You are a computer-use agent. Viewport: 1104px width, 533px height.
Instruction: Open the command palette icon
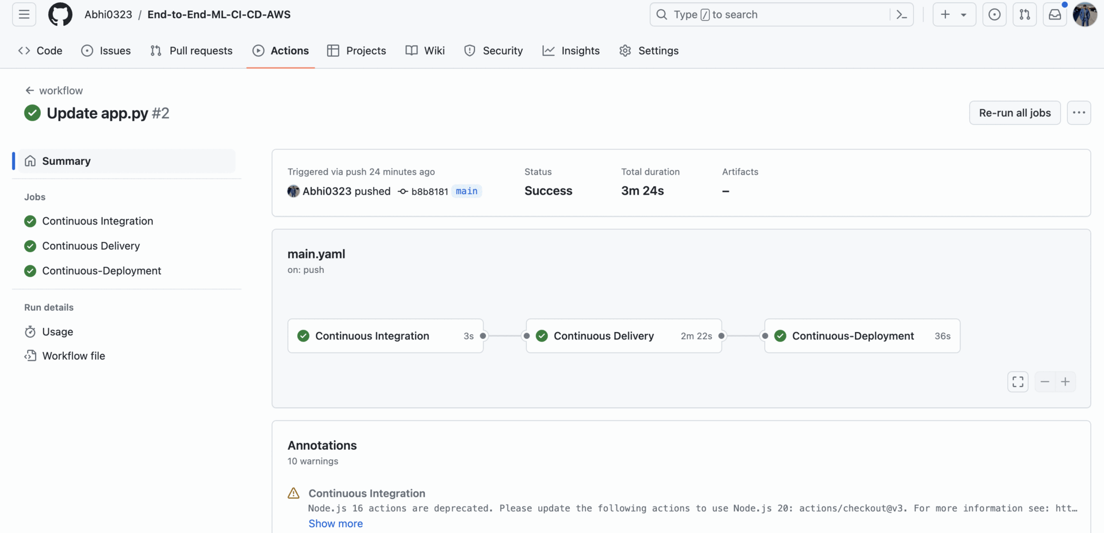coord(901,14)
